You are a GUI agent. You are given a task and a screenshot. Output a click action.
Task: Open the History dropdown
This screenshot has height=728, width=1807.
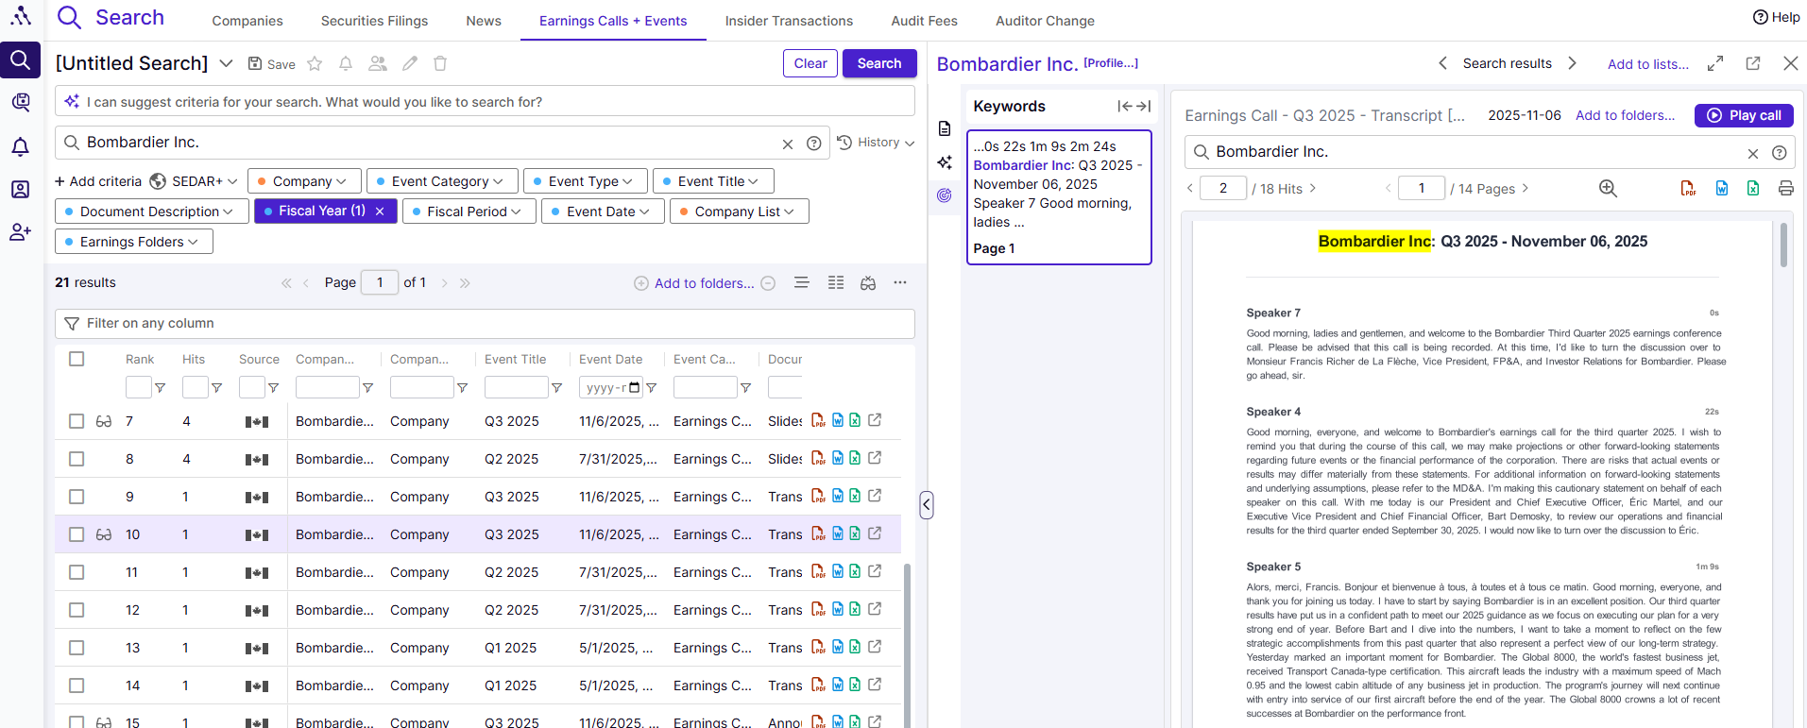[x=876, y=143]
